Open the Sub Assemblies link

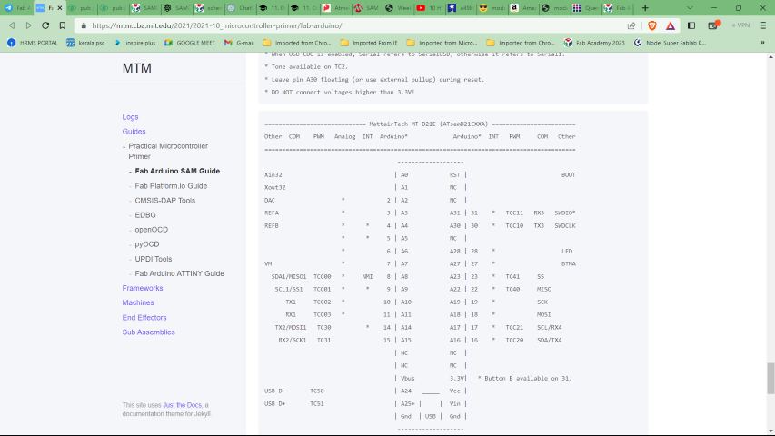[148, 332]
